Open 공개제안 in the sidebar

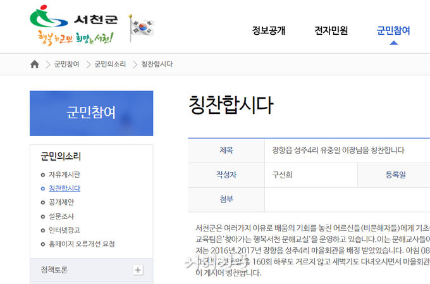point(61,202)
